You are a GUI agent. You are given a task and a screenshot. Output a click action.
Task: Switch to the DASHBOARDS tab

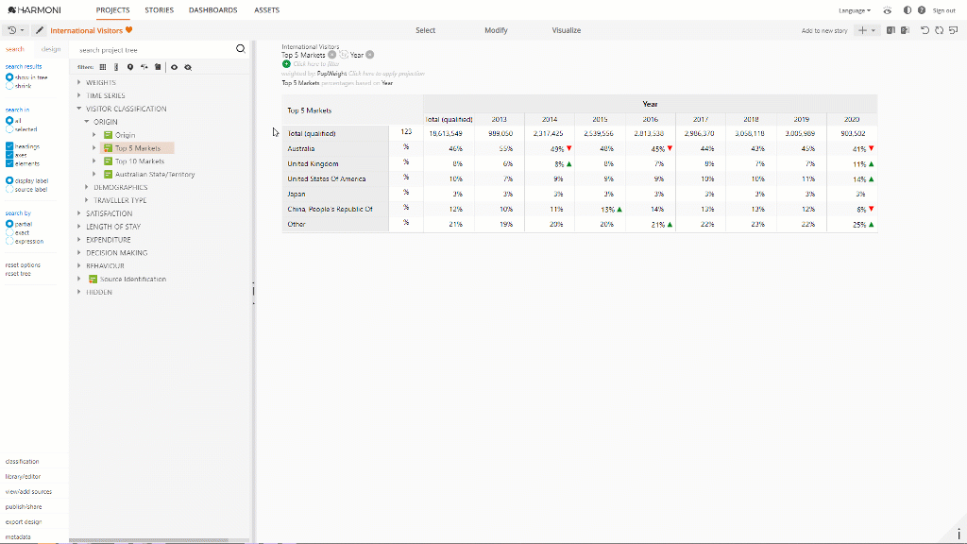coord(212,10)
